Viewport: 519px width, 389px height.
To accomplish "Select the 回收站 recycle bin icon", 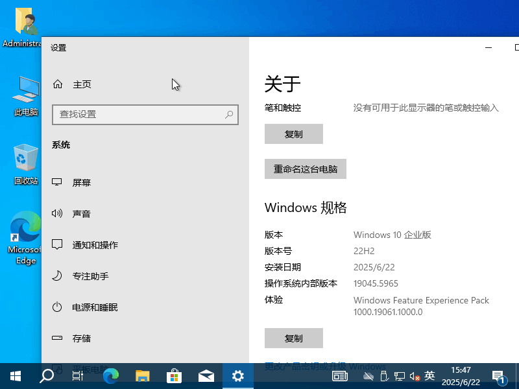I will tap(26, 165).
